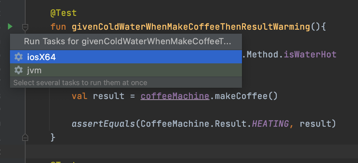
Task: Click the gear icon beside jvm
Action: click(19, 70)
